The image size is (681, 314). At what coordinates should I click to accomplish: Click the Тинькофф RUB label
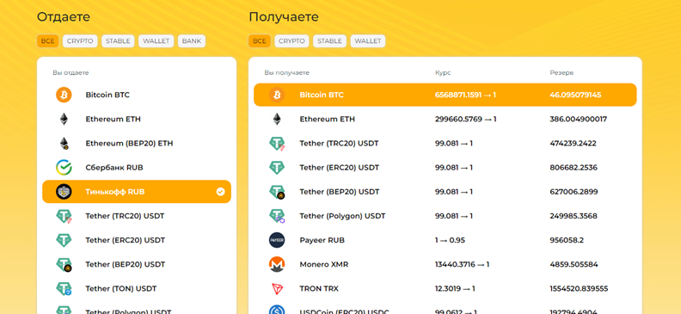[x=114, y=192]
